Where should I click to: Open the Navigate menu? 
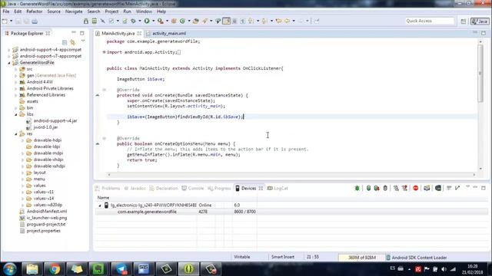pos(74,11)
